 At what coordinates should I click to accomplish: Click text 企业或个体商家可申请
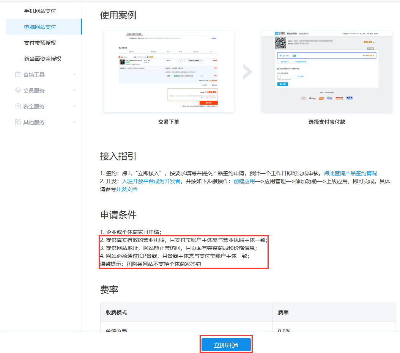coord(134,232)
